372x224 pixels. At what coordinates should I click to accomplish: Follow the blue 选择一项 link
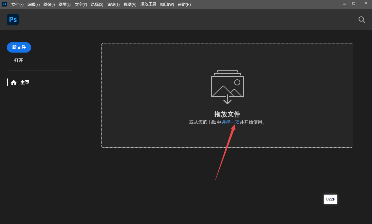click(x=230, y=122)
